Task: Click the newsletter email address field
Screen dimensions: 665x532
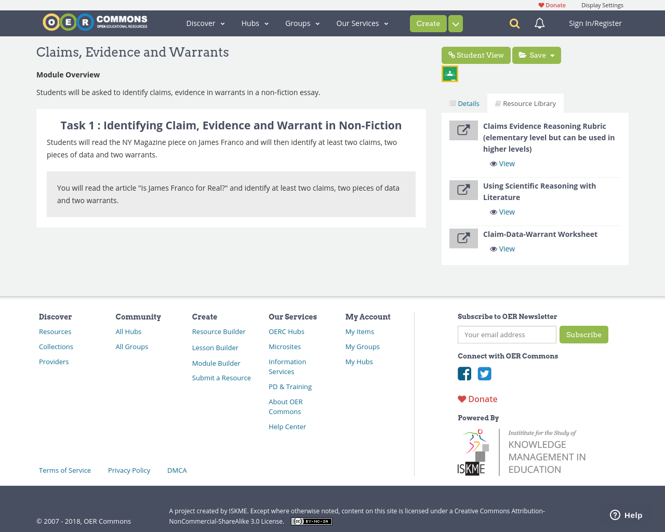Action: click(x=507, y=335)
